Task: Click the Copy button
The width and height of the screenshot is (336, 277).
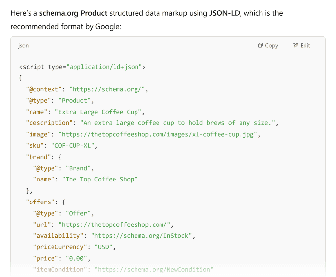Action: (x=268, y=45)
